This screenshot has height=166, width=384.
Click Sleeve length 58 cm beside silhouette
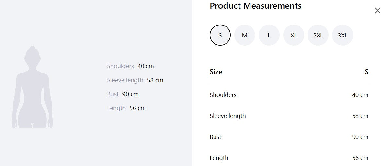coord(135,80)
